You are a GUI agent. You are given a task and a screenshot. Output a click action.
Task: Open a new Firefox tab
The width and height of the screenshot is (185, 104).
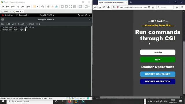131,2
